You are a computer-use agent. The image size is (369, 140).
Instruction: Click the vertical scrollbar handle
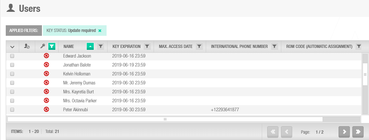point(365,74)
